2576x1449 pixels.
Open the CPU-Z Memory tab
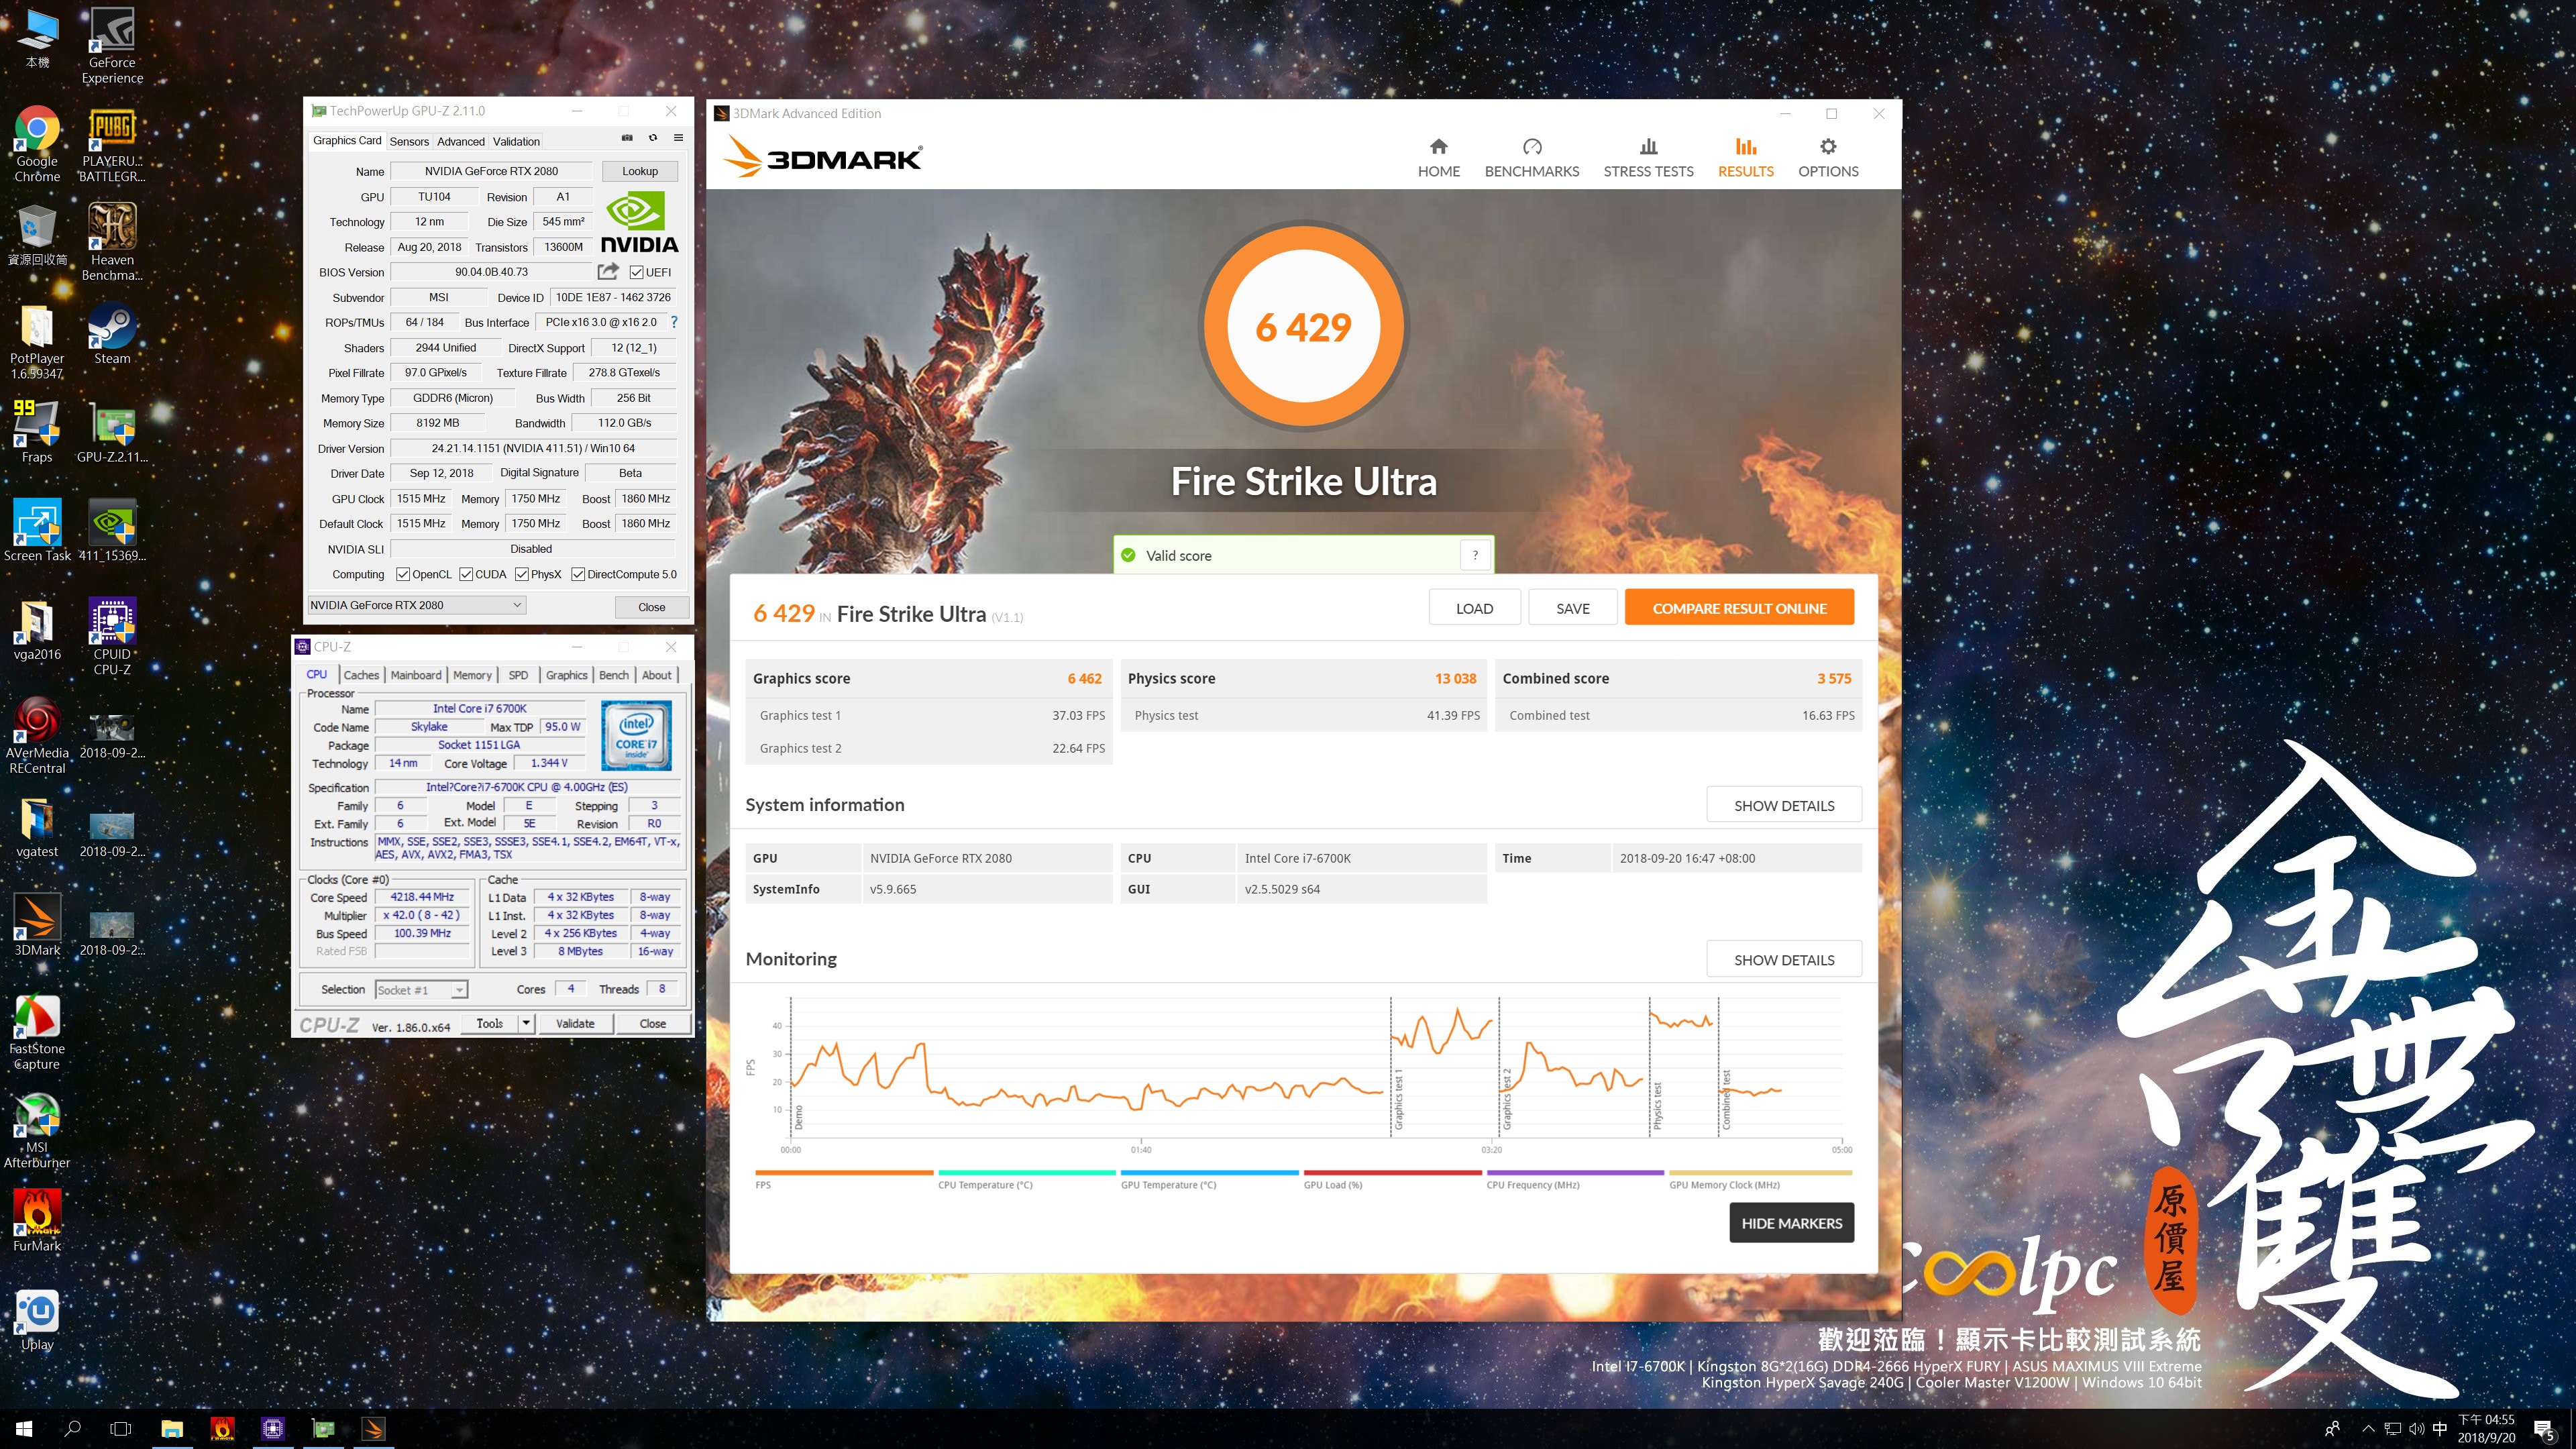(472, 675)
